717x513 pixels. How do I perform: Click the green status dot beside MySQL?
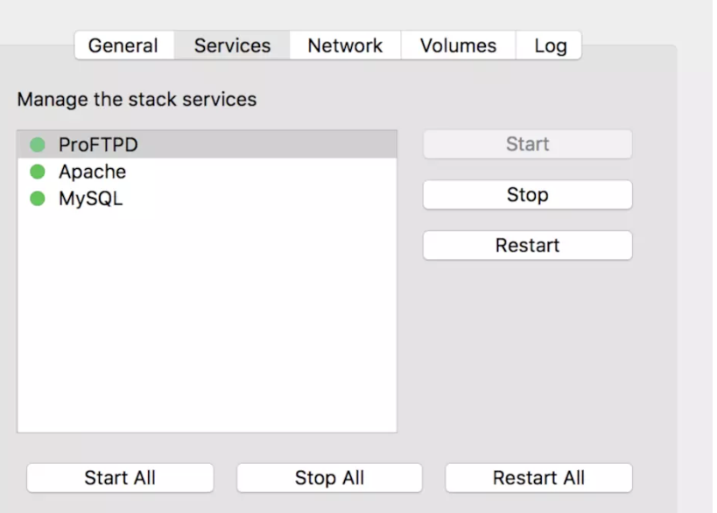(x=38, y=199)
